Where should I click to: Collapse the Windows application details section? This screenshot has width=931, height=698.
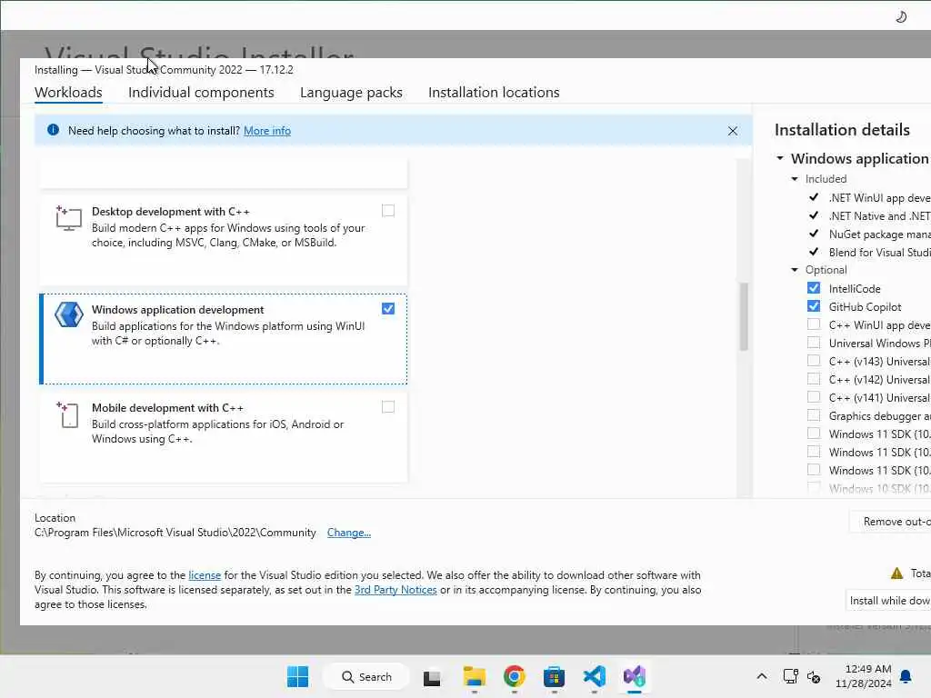(x=780, y=158)
